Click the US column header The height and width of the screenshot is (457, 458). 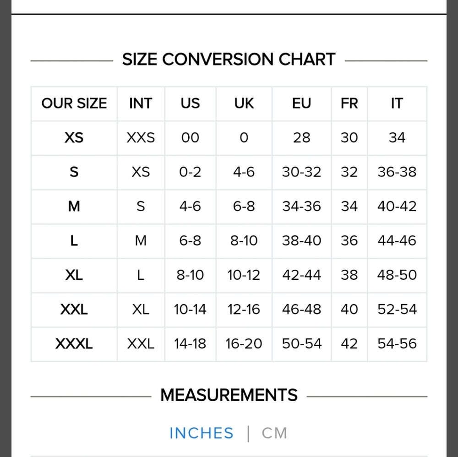[x=190, y=103]
